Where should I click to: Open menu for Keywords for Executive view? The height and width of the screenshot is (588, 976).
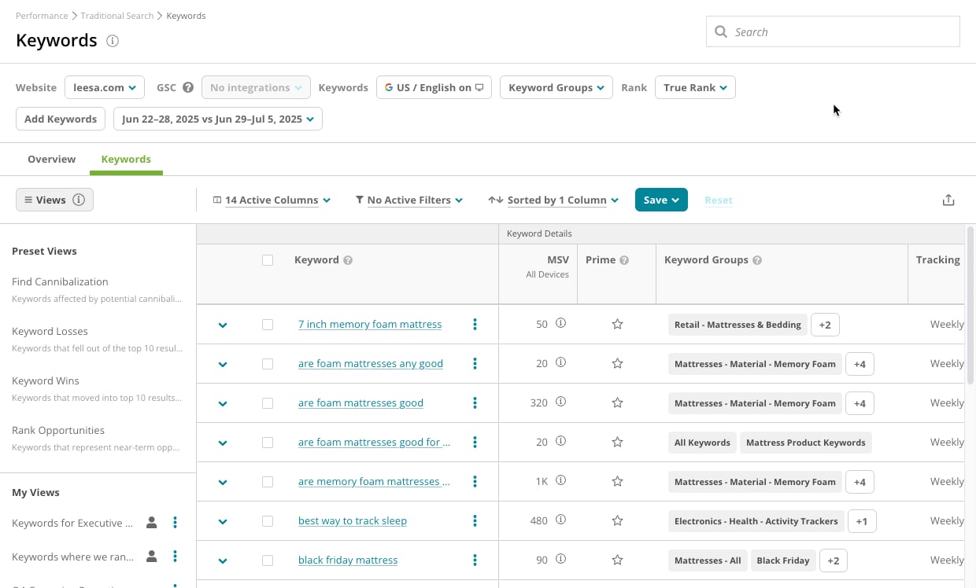point(175,523)
